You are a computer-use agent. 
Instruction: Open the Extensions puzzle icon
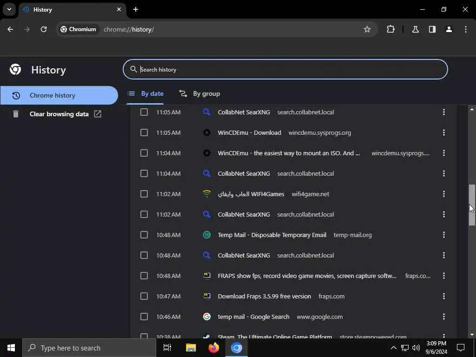(390, 29)
